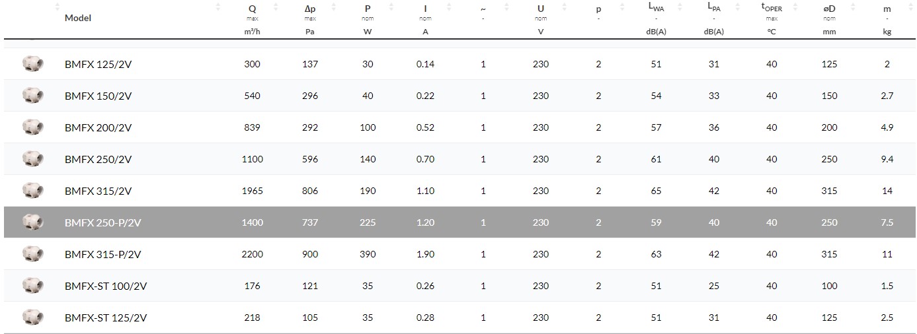Sort the table by the P nom column header
The height and width of the screenshot is (334, 917).
[368, 9]
